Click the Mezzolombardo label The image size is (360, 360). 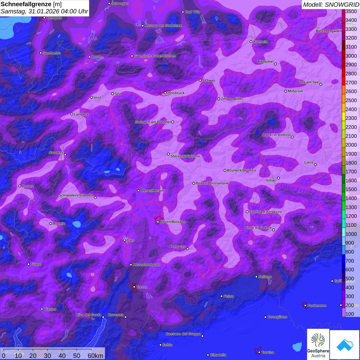tap(147, 265)
